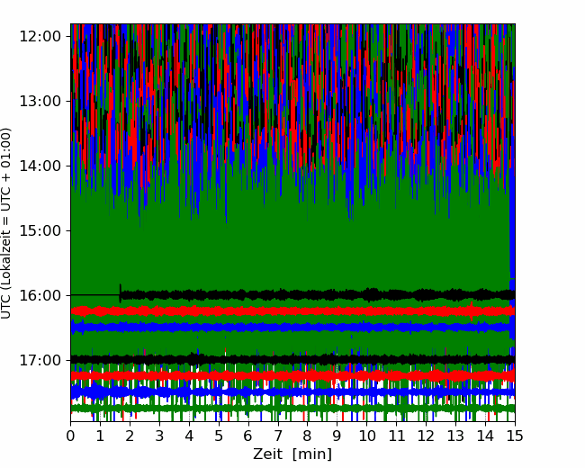Click the x-axis tick label 12
585x468 pixels.
(x=426, y=436)
